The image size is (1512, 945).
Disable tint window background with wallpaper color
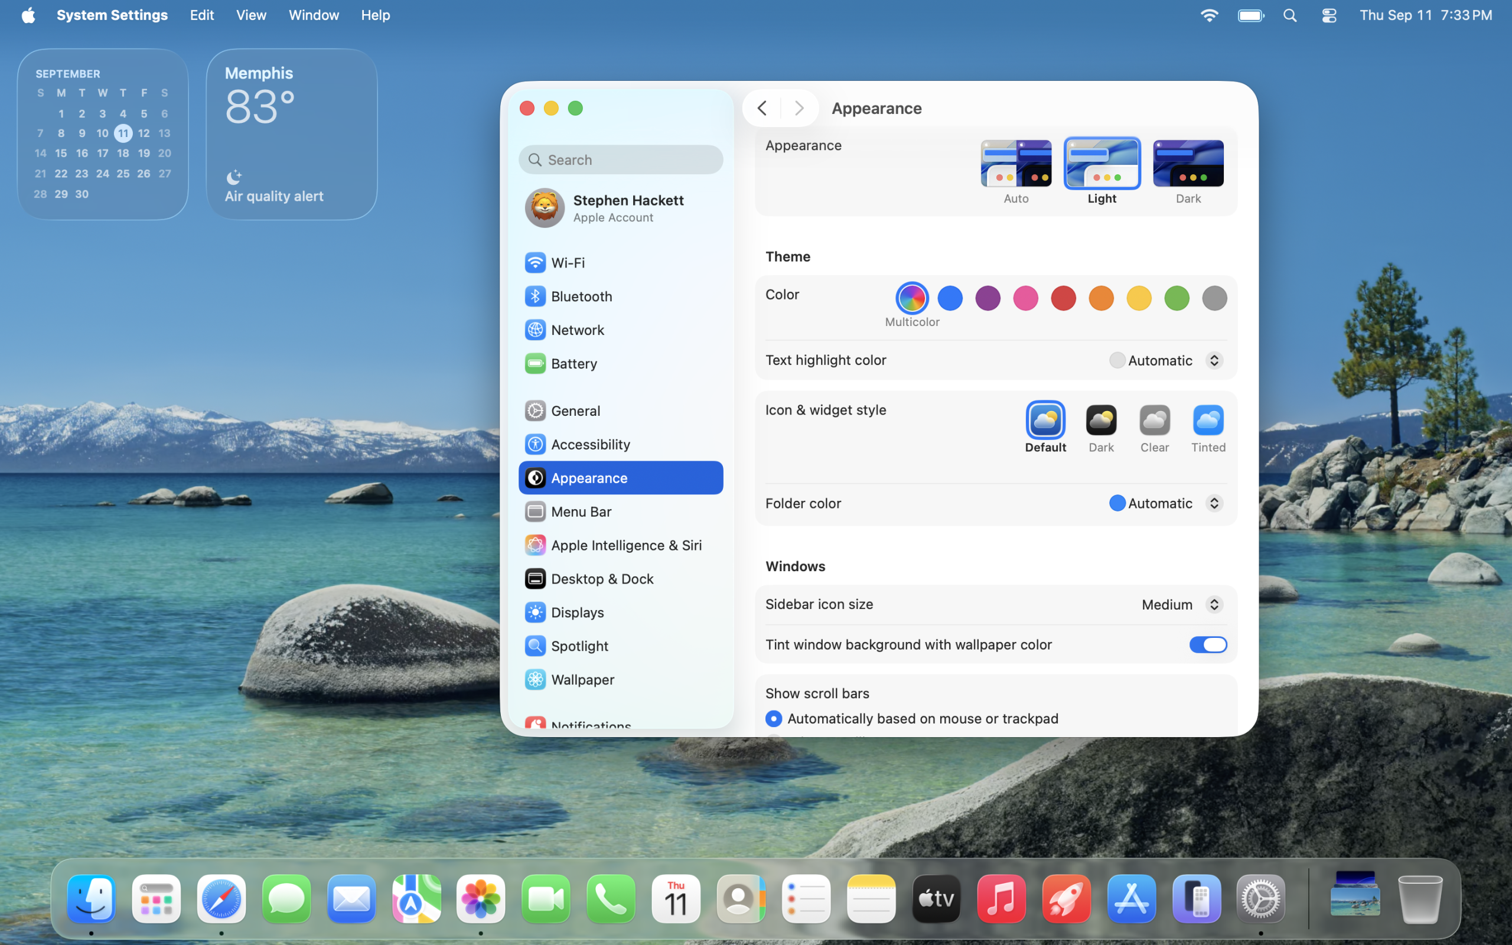click(1208, 644)
